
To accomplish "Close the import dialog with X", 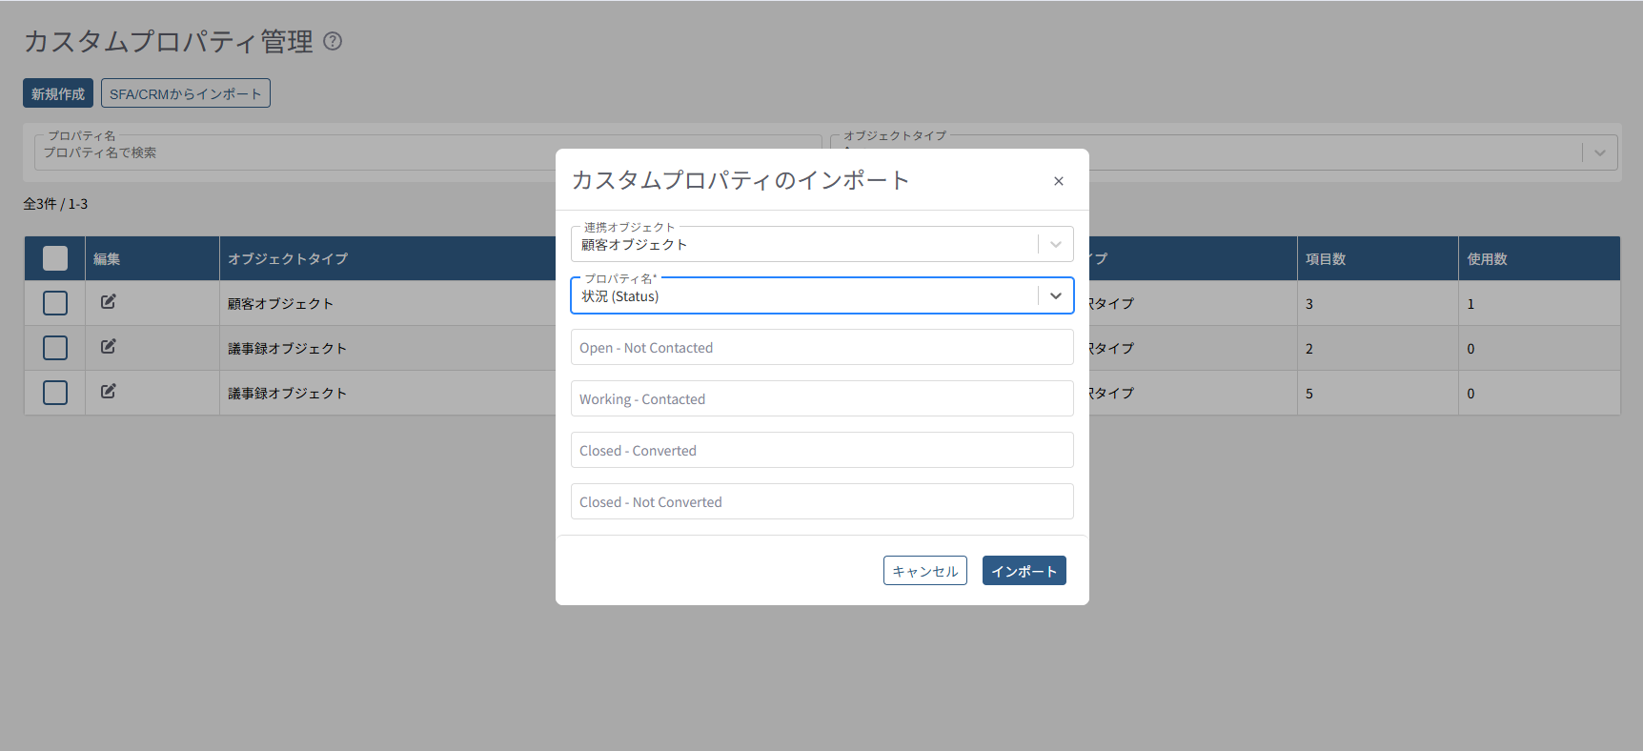I will 1058,181.
